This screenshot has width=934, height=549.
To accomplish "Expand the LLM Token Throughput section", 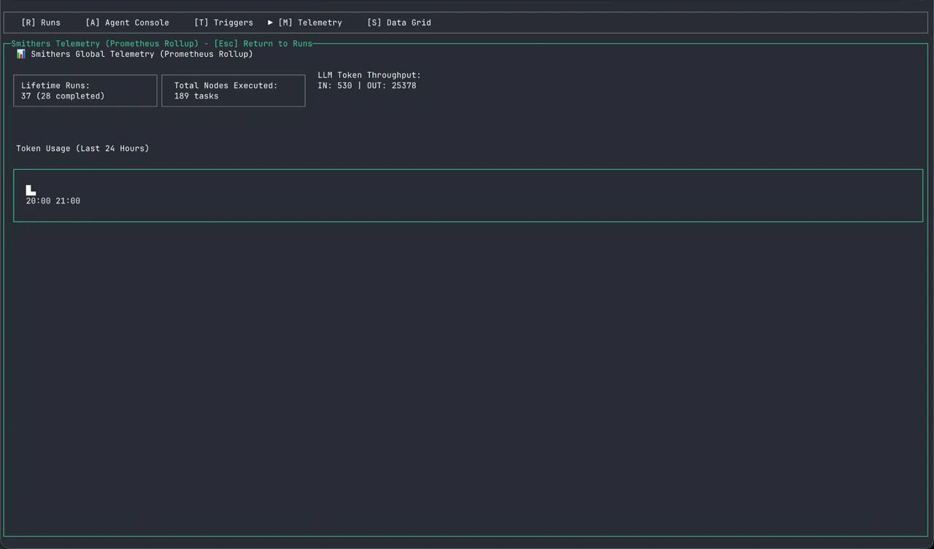I will click(x=368, y=80).
